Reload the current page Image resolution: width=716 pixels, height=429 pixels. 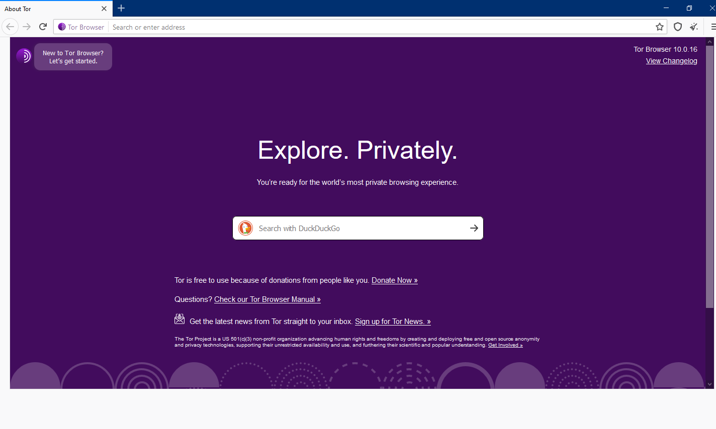pos(43,27)
